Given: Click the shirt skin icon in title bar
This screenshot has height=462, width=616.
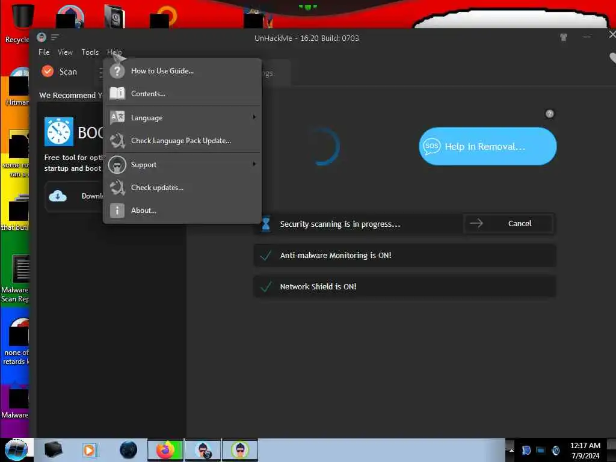Looking at the screenshot, I should click(563, 37).
